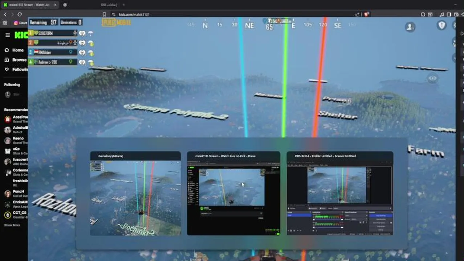Click the parachute icon next to teammate 1
Screen dimensions: 464x261
tap(91, 33)
